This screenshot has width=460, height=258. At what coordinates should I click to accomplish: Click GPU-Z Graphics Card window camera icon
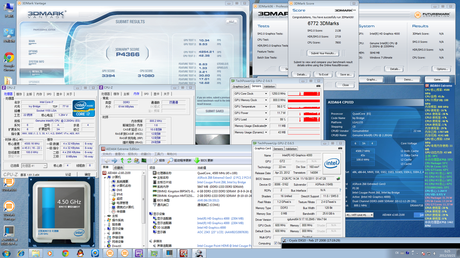coord(340,149)
